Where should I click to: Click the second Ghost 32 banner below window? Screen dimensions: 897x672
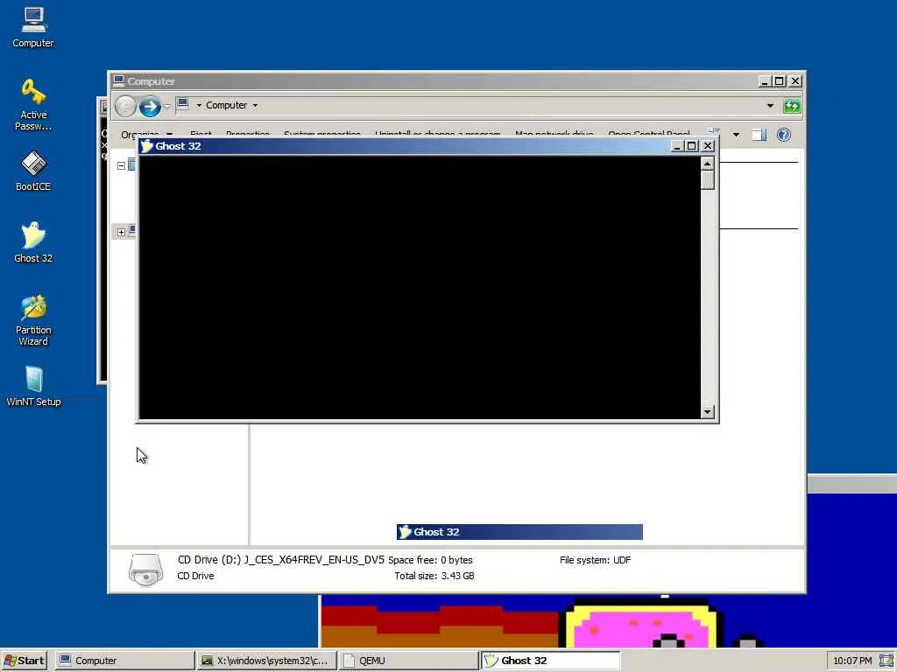(x=519, y=532)
